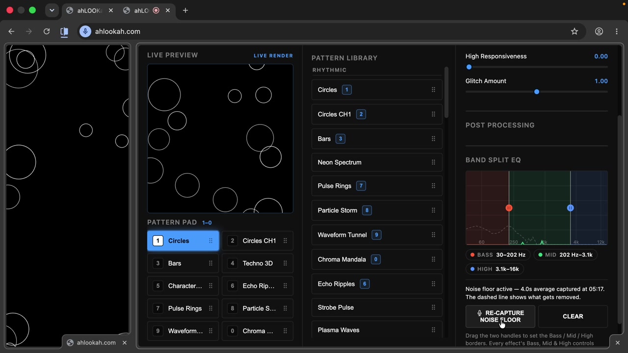
Task: Activate pad 2 Circles CH1
Action: point(258,241)
